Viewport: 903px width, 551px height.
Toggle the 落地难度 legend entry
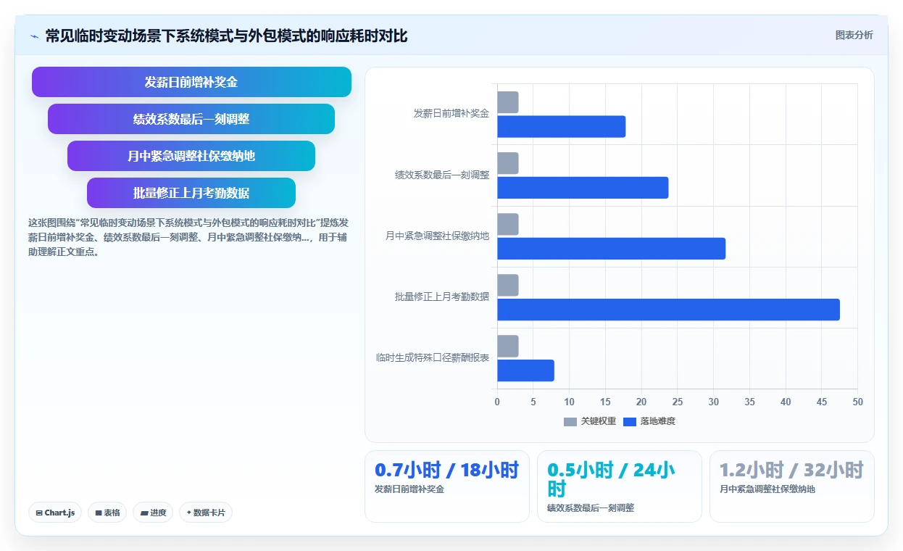pos(649,421)
